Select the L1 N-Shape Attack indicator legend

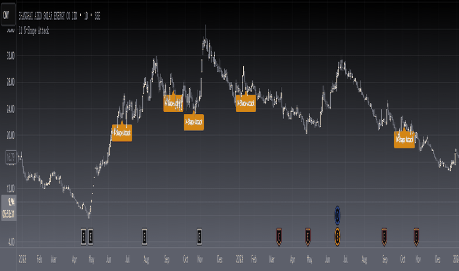pos(33,31)
